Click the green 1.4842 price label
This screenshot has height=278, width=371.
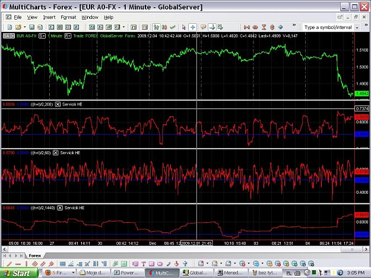click(x=362, y=94)
